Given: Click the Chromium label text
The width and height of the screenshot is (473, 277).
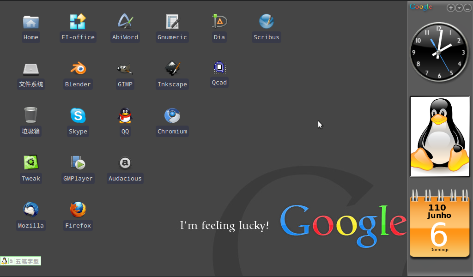Looking at the screenshot, I should pyautogui.click(x=172, y=132).
